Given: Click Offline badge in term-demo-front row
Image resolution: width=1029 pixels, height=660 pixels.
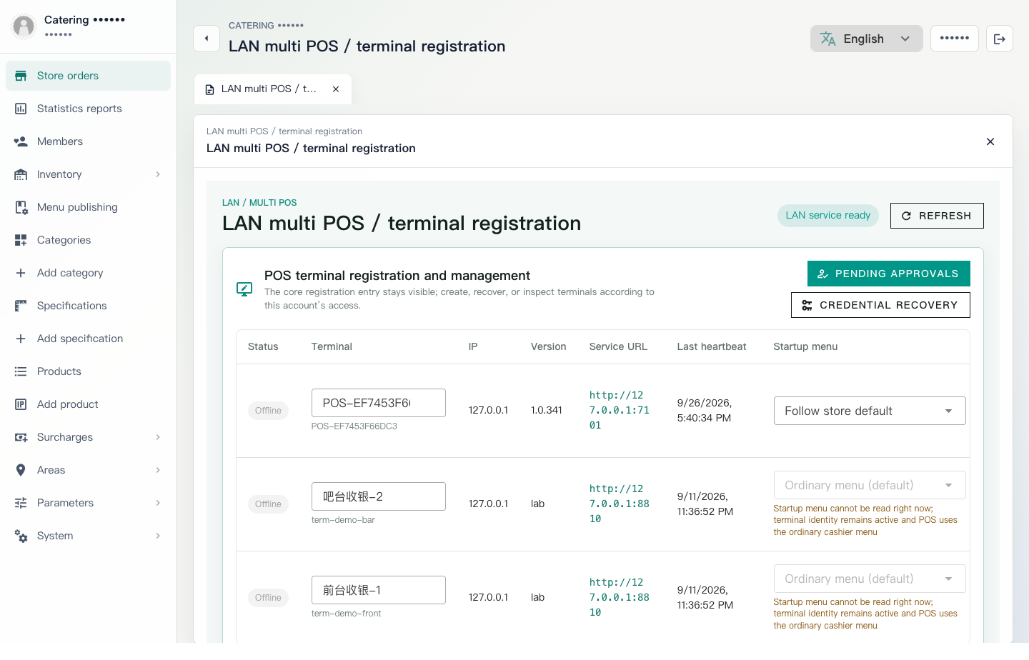Looking at the screenshot, I should 268,598.
